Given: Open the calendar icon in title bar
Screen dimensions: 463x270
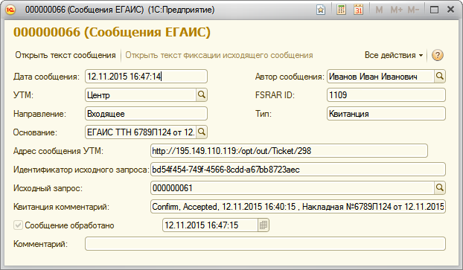Looking at the screenshot, I should point(359,10).
